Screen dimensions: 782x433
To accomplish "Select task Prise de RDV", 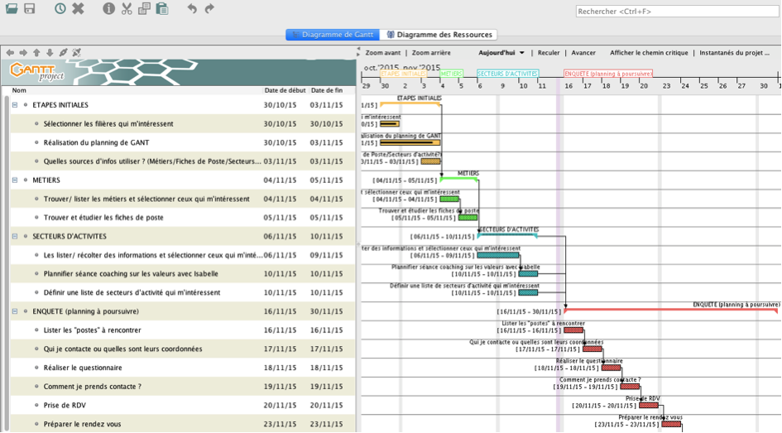I will pyautogui.click(x=65, y=406).
